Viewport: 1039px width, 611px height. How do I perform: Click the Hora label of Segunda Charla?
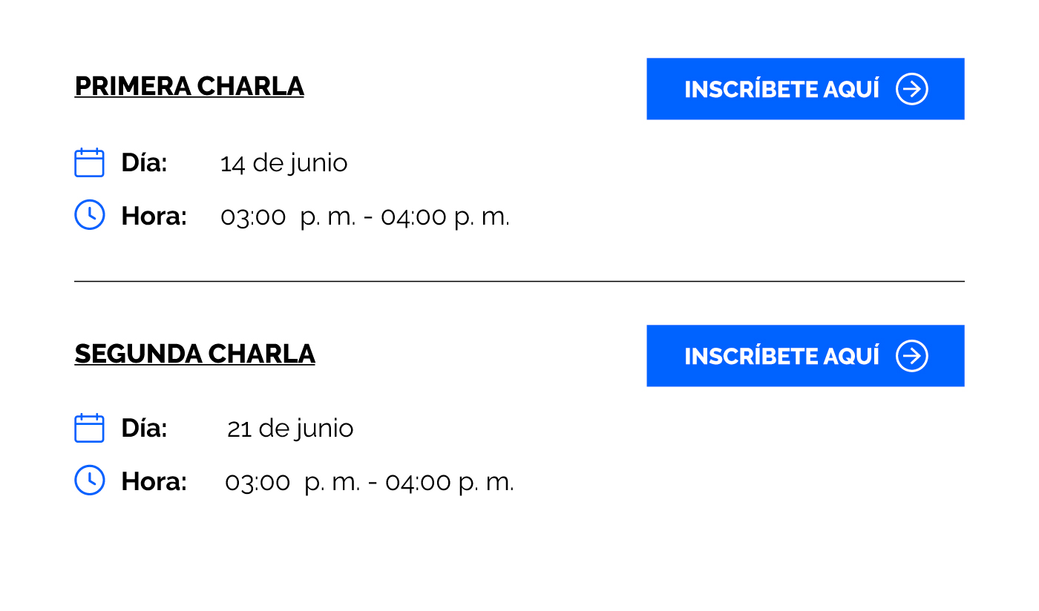point(154,481)
